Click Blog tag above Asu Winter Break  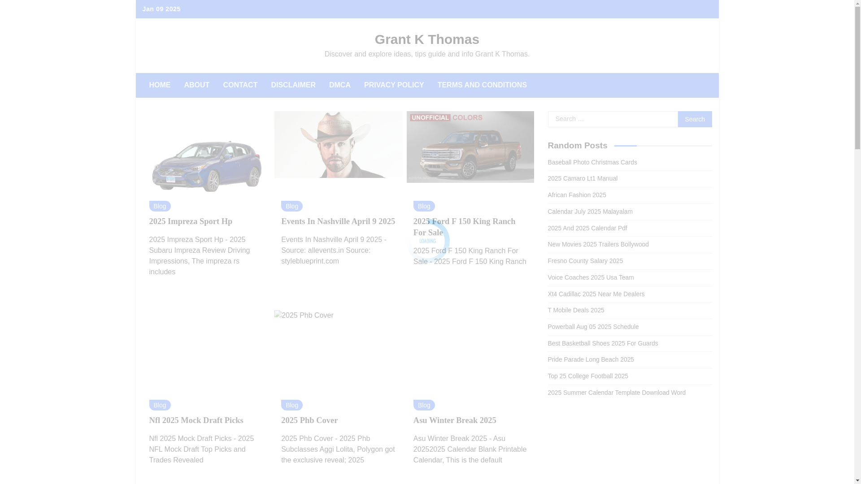coord(424,405)
